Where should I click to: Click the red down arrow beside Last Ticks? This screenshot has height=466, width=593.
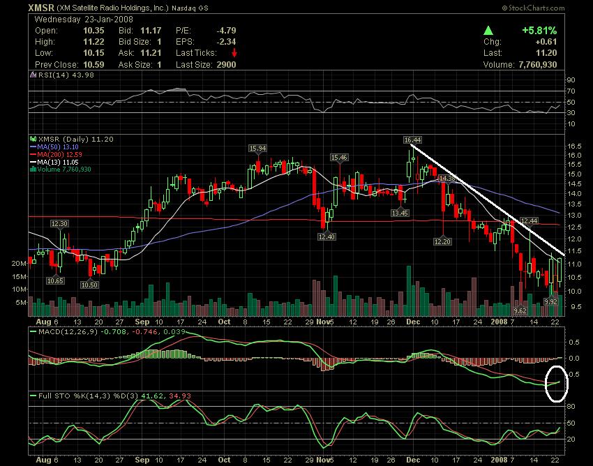234,52
